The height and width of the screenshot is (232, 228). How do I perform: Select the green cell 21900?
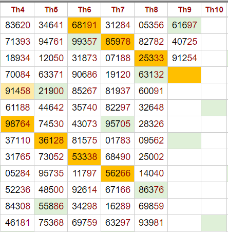tap(51, 91)
